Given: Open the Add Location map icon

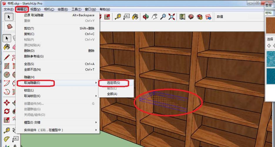Looking at the screenshot, I should [x=182, y=17].
